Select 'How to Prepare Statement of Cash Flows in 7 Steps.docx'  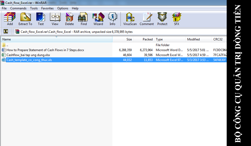[45, 50]
